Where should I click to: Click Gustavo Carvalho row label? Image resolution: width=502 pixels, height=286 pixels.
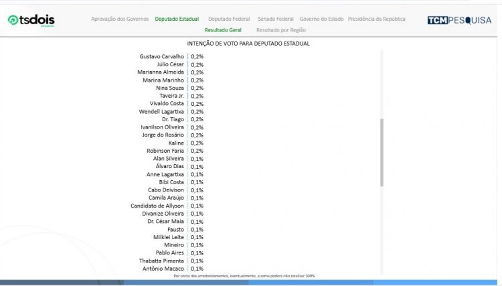coord(162,56)
